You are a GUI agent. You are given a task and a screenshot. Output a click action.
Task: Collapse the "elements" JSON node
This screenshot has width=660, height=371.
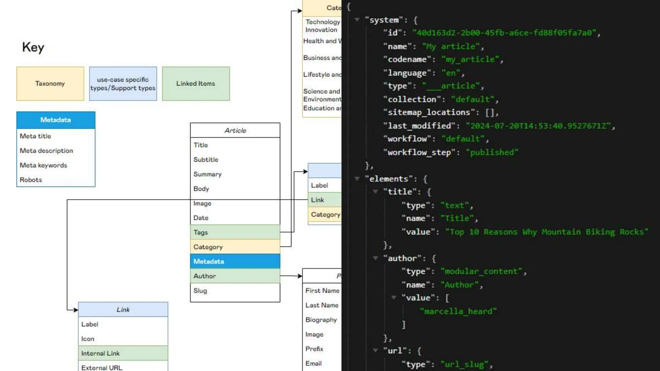point(357,178)
